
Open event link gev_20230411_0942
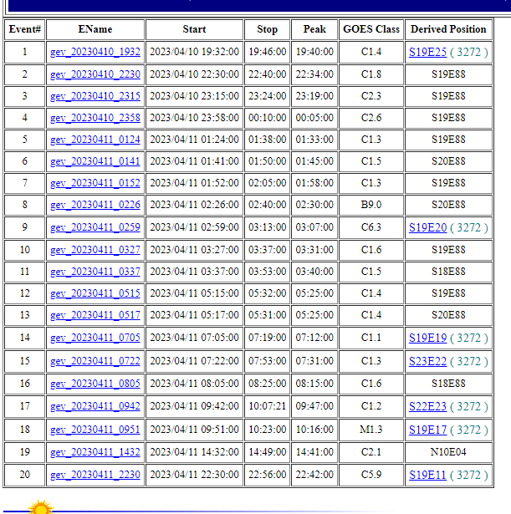click(x=95, y=406)
